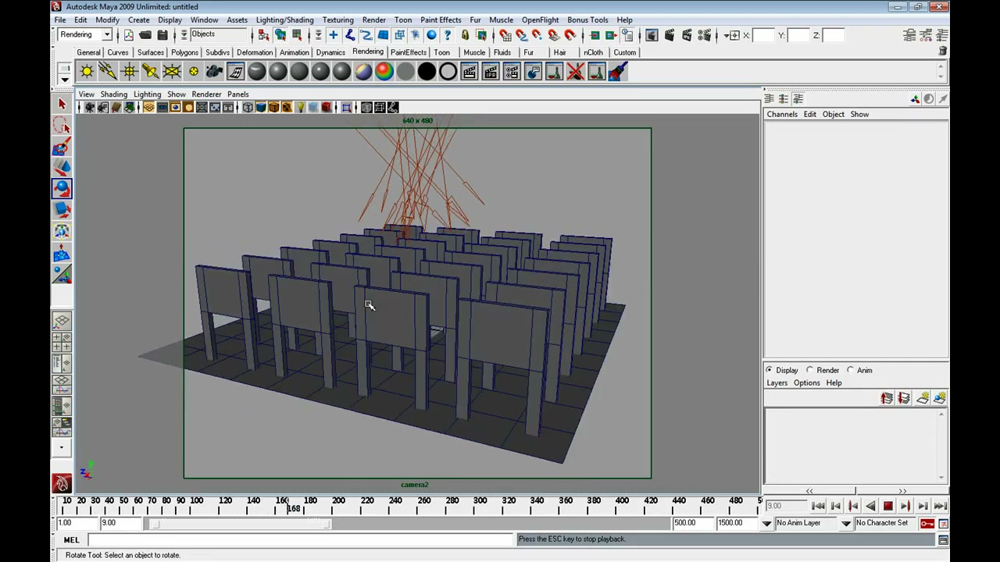Open the File menu
The height and width of the screenshot is (562, 1000).
coord(60,20)
